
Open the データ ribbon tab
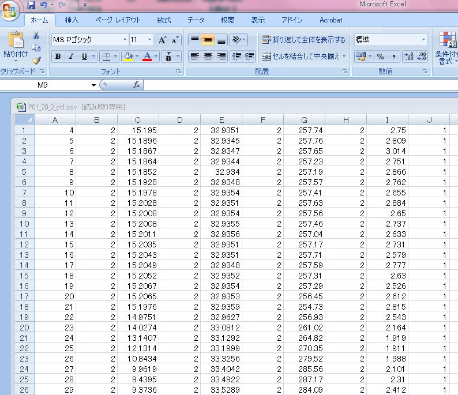click(196, 20)
